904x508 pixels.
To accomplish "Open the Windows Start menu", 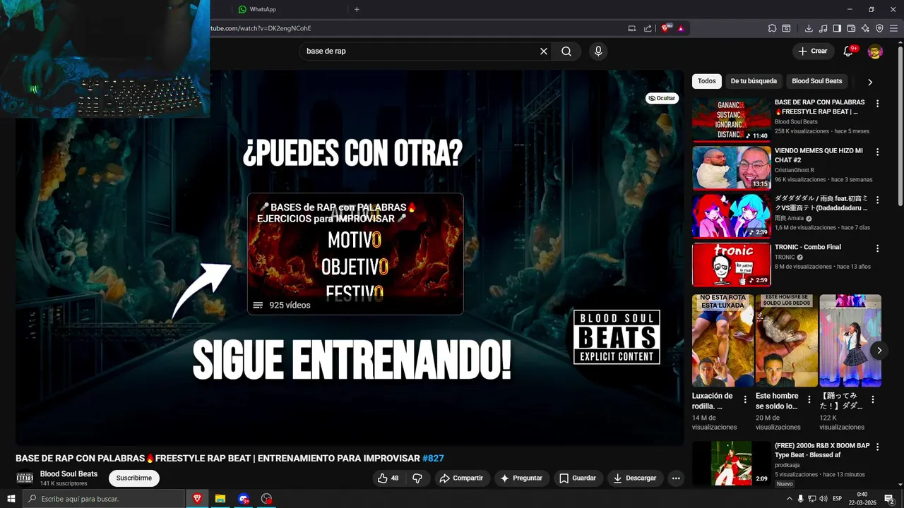I will [11, 499].
